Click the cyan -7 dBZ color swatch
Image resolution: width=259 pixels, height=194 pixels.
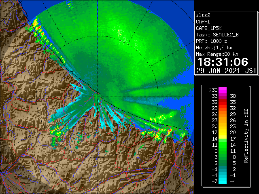coord(223,181)
